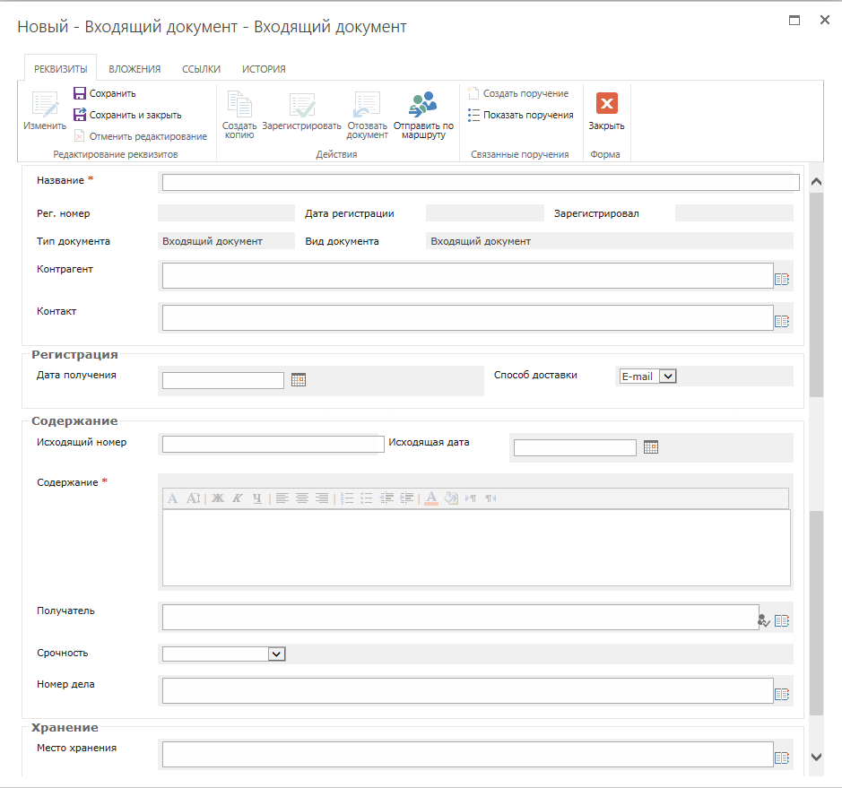The height and width of the screenshot is (788, 842).
Task: Switch to the Вложения tab
Action: [x=135, y=69]
